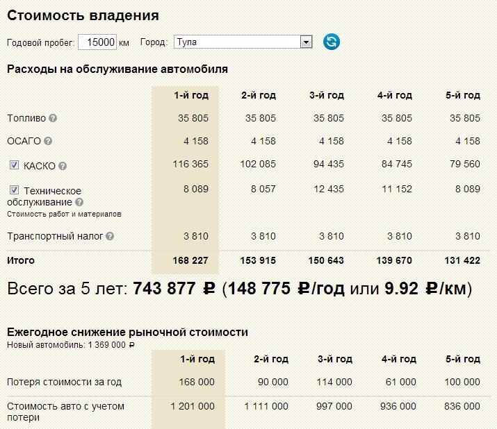This screenshot has height=429, width=497.
Task: Click the КАСКО value 102 085
Action: (x=258, y=164)
